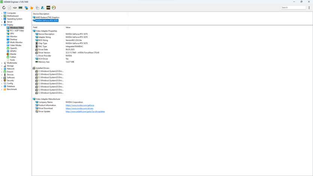Open the monitor diagnostics toolbar icon
The image size is (313, 176).
26,7
